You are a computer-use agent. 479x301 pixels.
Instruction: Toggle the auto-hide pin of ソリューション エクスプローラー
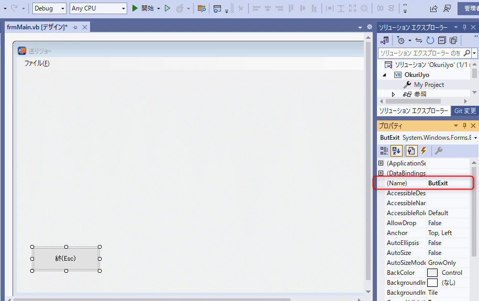point(464,27)
